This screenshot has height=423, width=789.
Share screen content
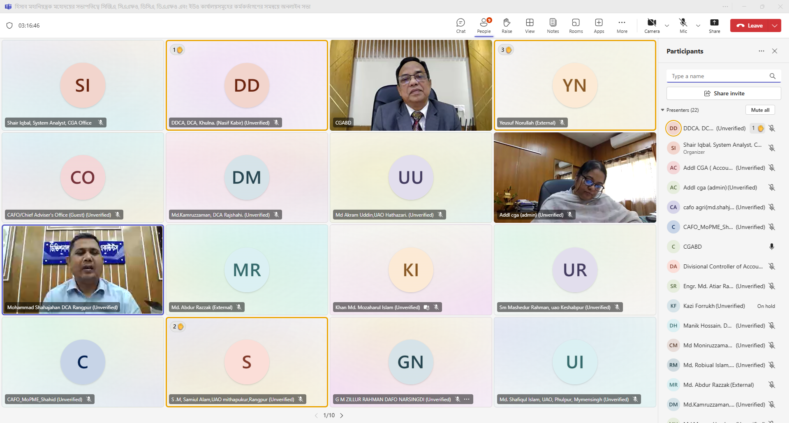(x=714, y=25)
